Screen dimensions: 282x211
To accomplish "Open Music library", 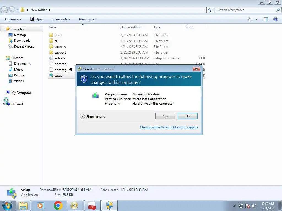I will pyautogui.click(x=18, y=70).
